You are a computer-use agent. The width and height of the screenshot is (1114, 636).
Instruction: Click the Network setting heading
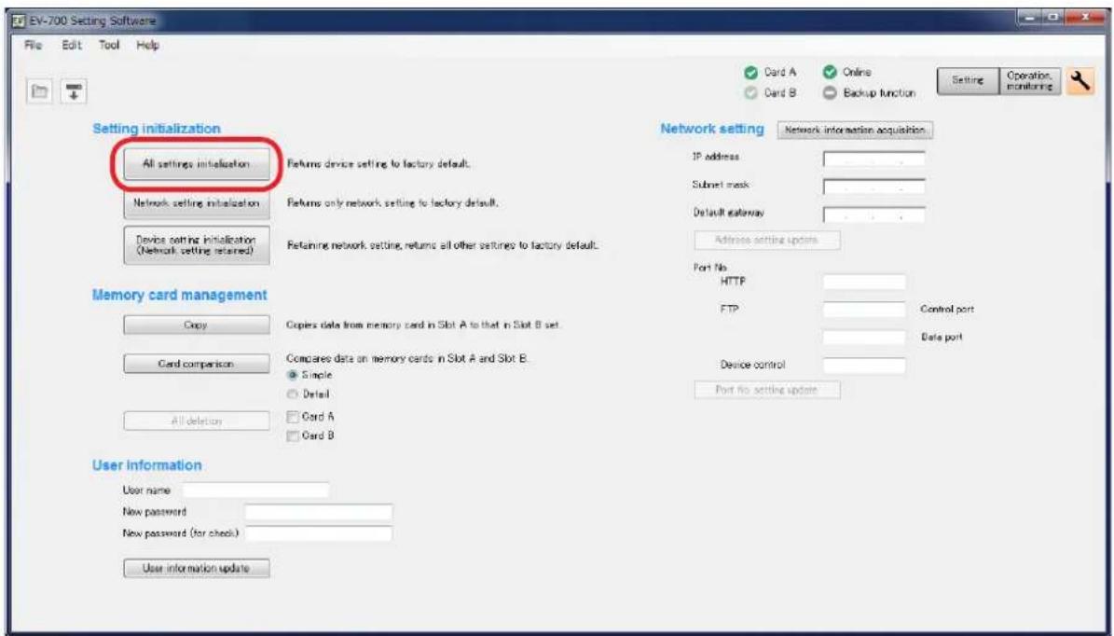point(712,130)
